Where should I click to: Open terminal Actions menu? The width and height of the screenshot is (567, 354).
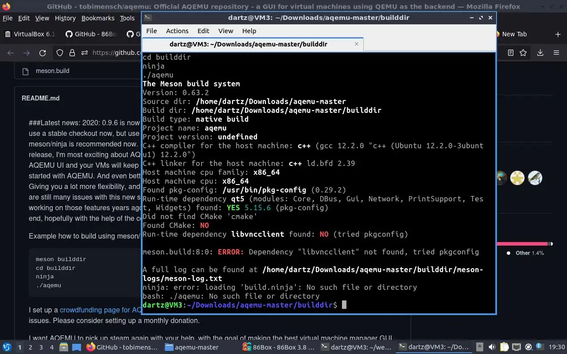tap(177, 31)
